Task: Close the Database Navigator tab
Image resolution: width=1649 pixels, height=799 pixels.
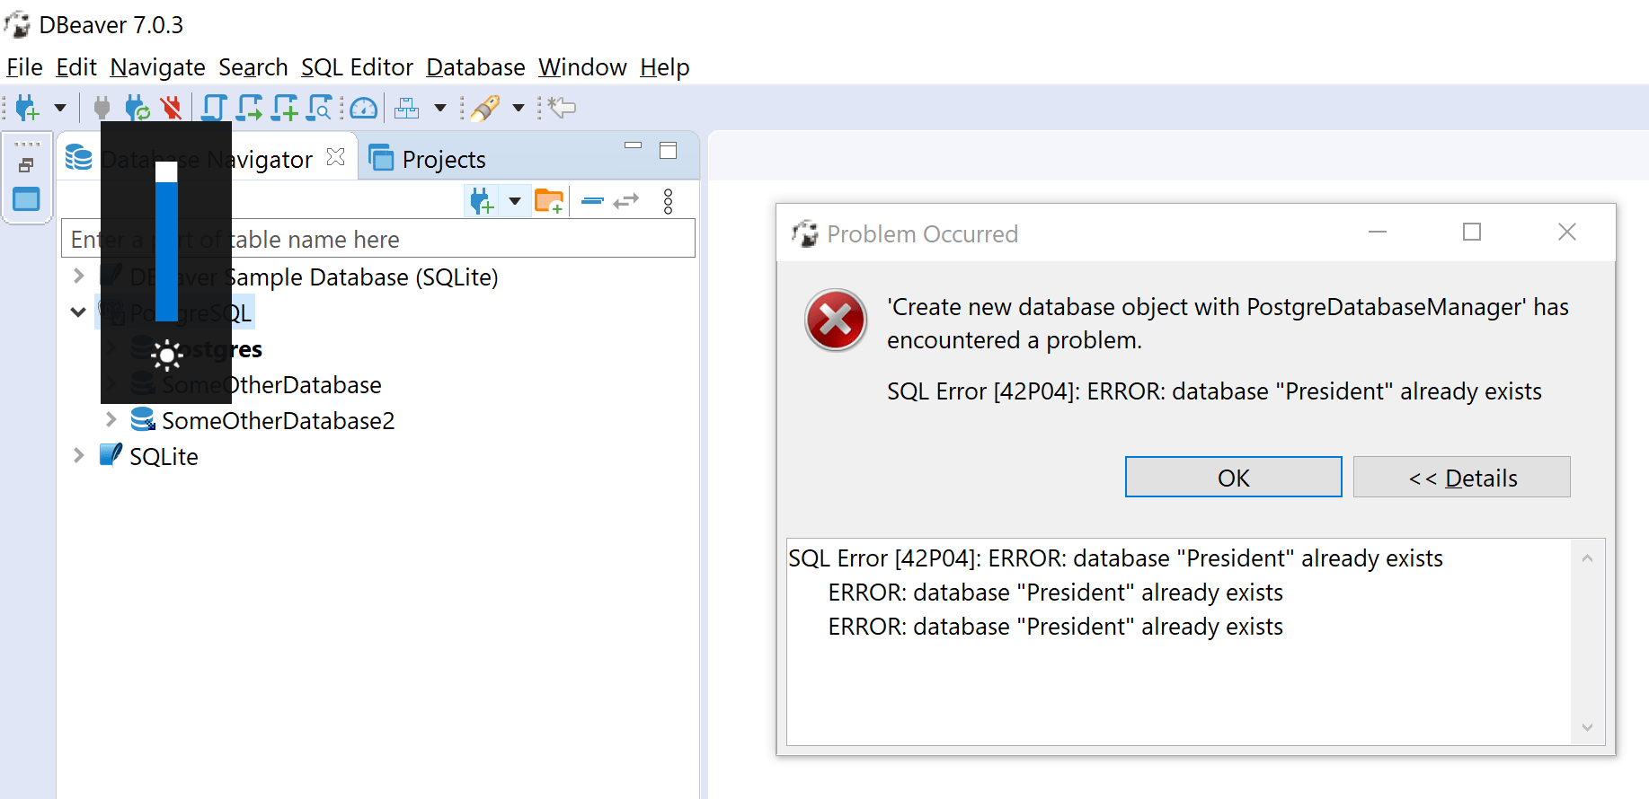Action: click(336, 157)
